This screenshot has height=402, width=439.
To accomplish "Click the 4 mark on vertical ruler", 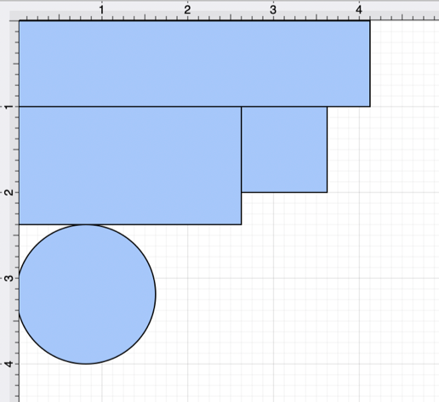I will [x=9, y=364].
